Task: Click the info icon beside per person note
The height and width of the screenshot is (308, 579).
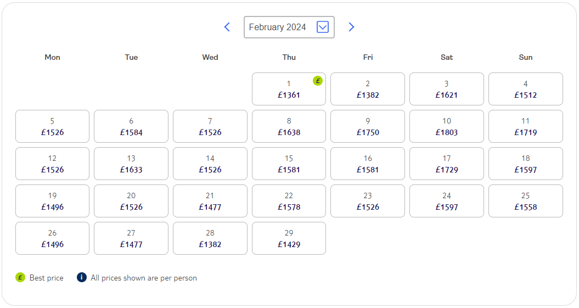Action: (82, 277)
